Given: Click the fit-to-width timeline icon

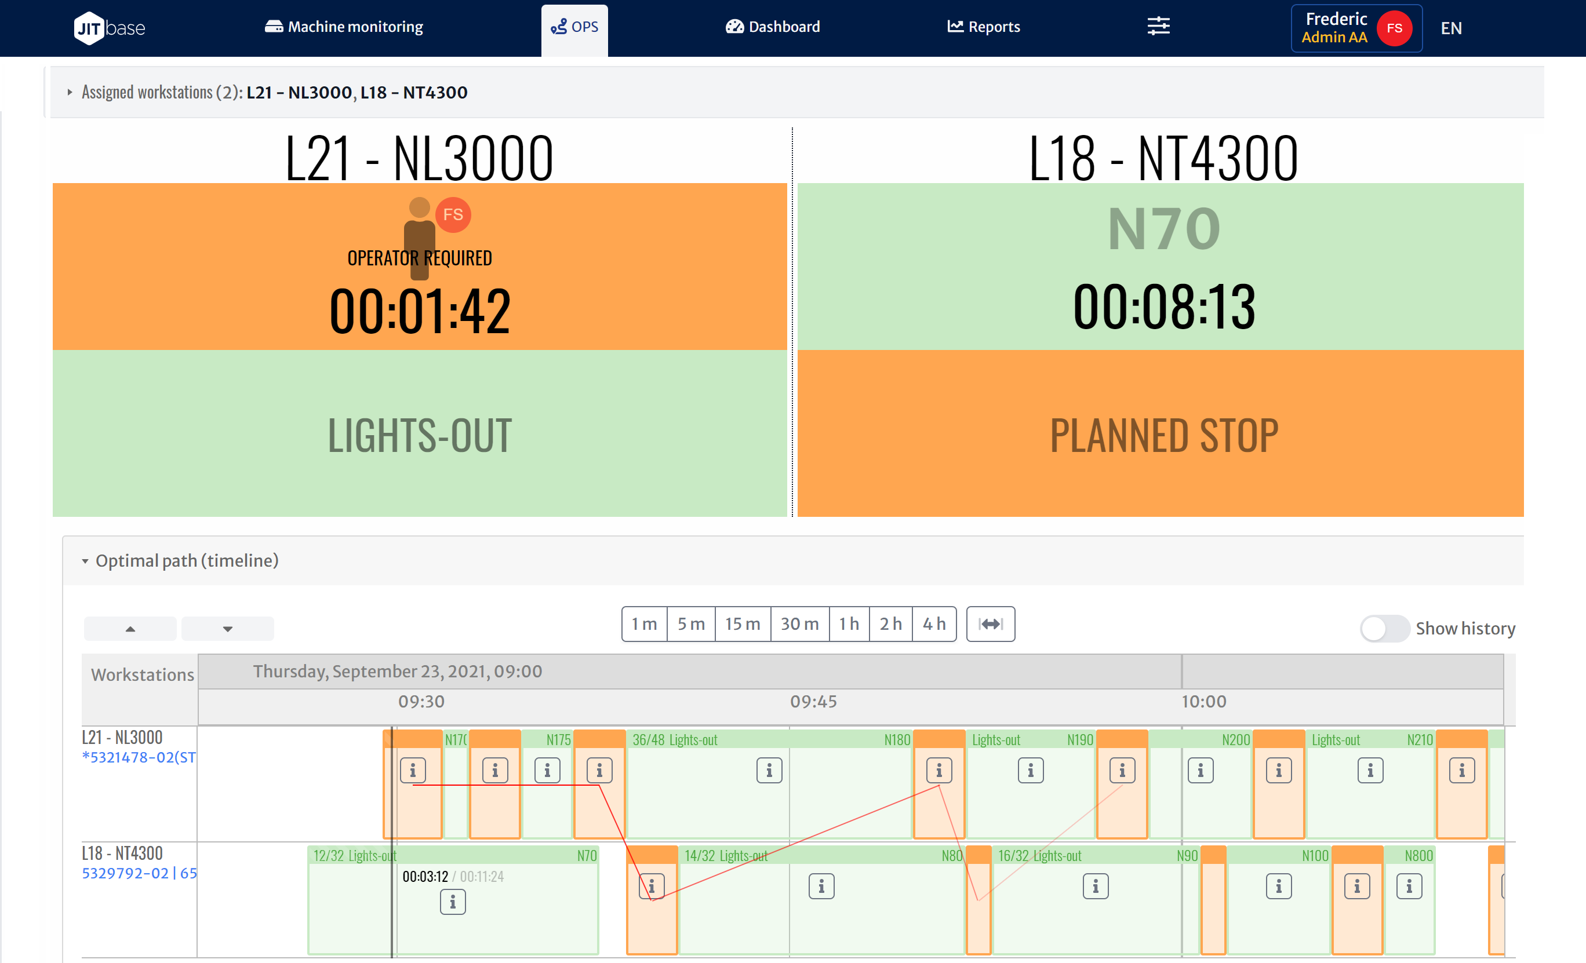Looking at the screenshot, I should click(990, 623).
